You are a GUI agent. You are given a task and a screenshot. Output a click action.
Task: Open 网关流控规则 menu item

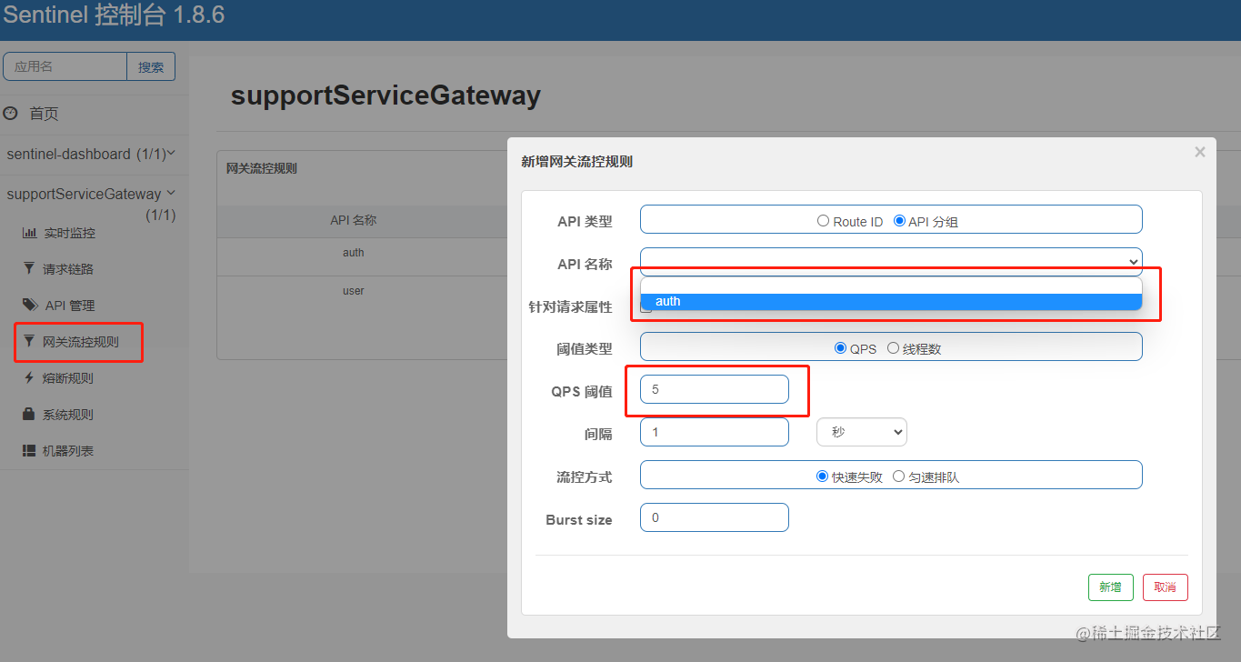(81, 342)
